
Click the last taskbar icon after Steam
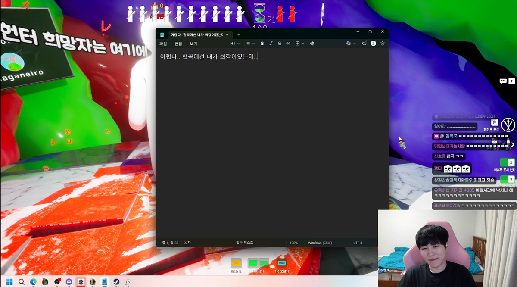coord(128,282)
